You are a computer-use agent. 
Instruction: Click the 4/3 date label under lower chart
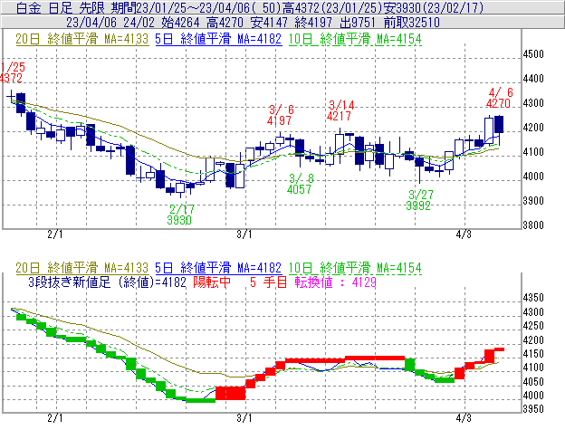point(464,417)
